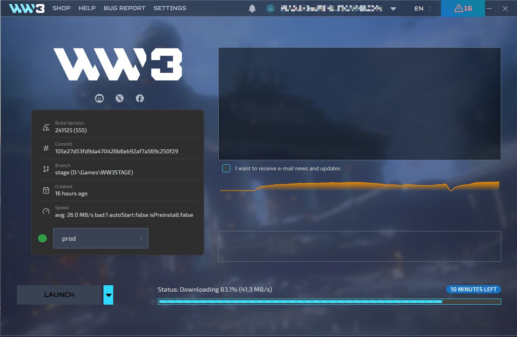Click the Created calendar icon
This screenshot has height=337, width=517.
point(46,190)
